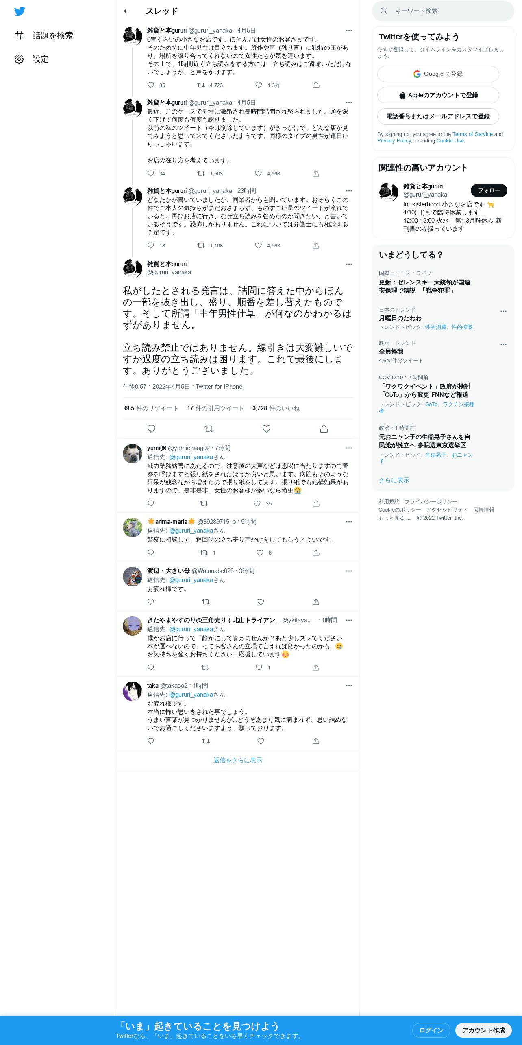The width and height of the screenshot is (522, 1045).
Task: Click the ログイン button in bottom banner
Action: pos(431,1030)
